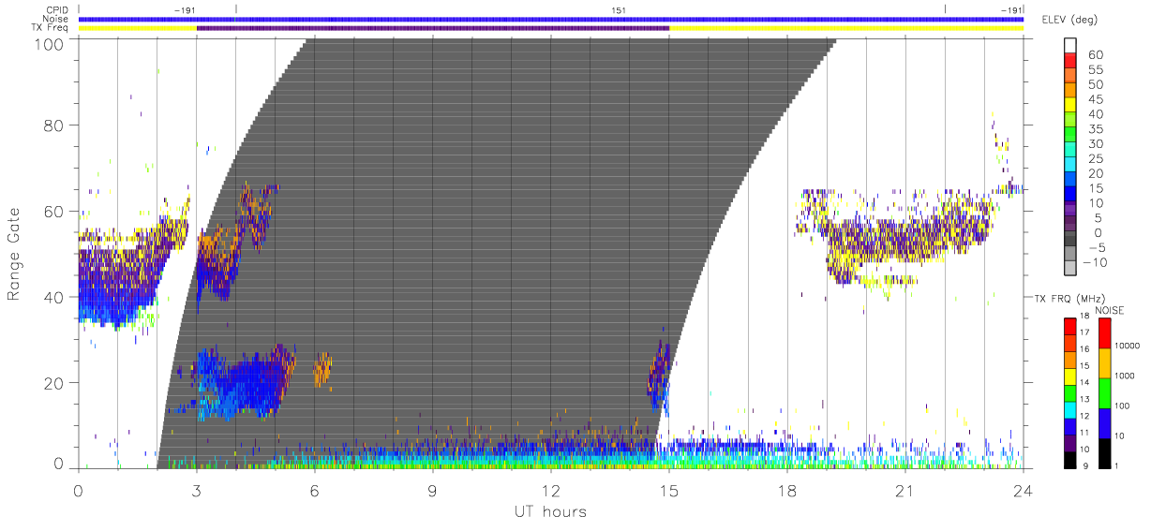
Task: Select the CPID value 151
Action: (x=619, y=9)
